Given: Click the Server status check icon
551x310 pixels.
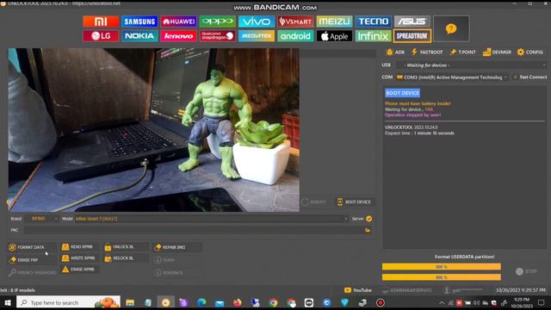Looking at the screenshot, I should click(369, 219).
